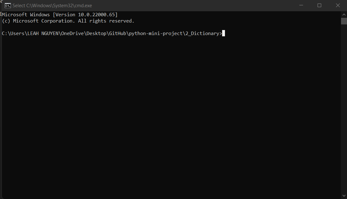Click 'python-mini-project' in the prompt path
The width and height of the screenshot is (347, 199).
tap(155, 33)
